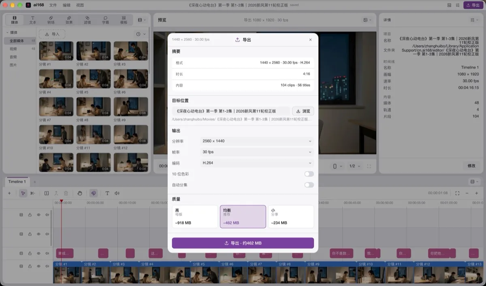The height and width of the screenshot is (286, 486).
Task: Click the trash delete icon in timeline toolbar
Action: (66, 193)
